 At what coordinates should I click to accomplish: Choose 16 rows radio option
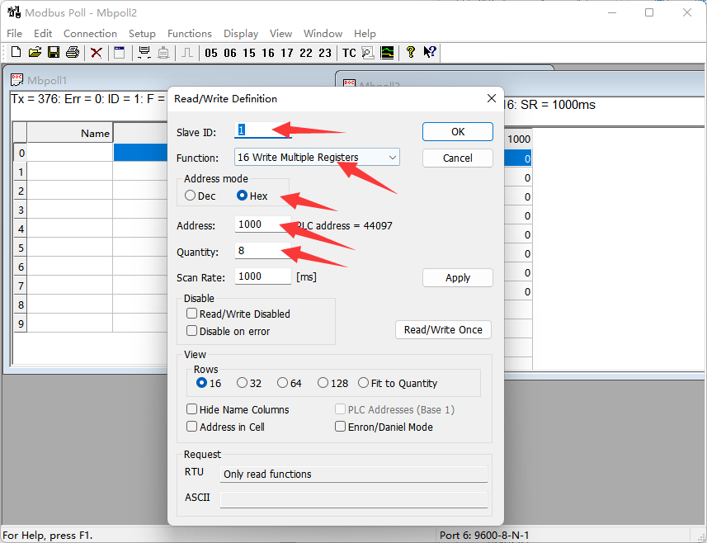pyautogui.click(x=201, y=383)
